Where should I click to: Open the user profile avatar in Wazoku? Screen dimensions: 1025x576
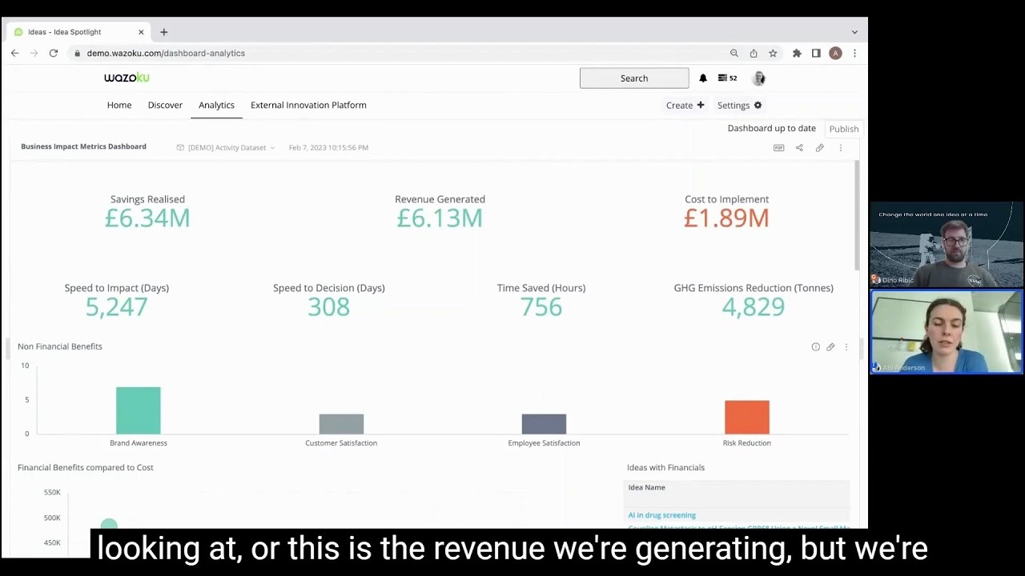pos(758,78)
